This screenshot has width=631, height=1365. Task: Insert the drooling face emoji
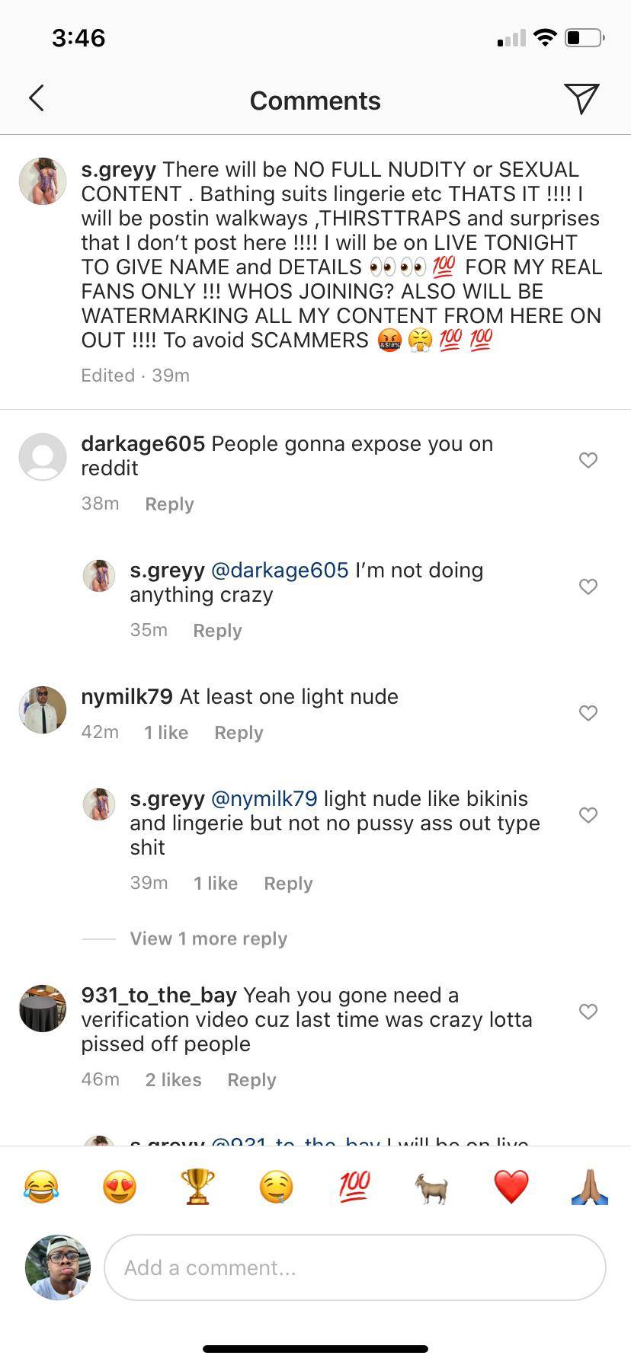pos(276,1188)
